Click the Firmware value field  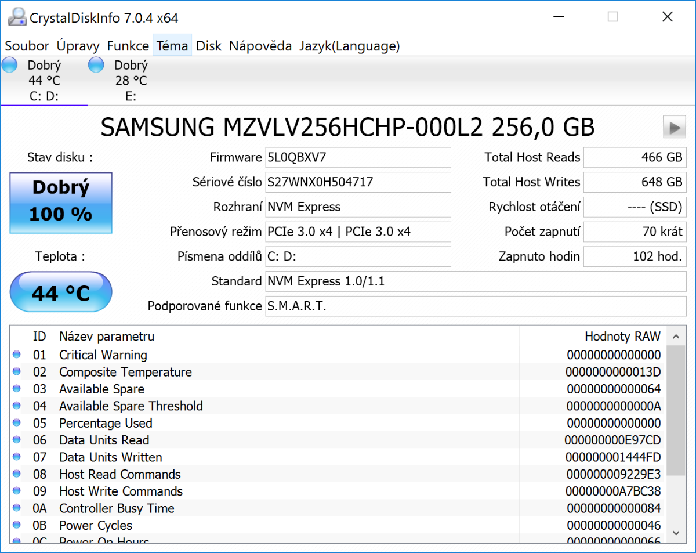click(x=358, y=157)
